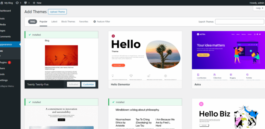Open the Hello Elementor theme preview image
This screenshot has width=265, height=129.
pos(145,56)
